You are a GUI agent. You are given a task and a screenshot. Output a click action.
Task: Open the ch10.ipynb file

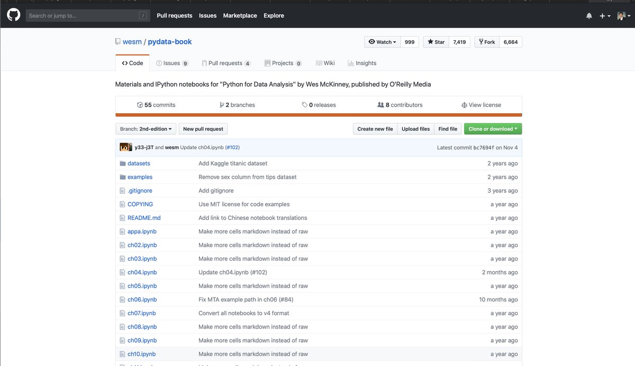[x=141, y=354]
